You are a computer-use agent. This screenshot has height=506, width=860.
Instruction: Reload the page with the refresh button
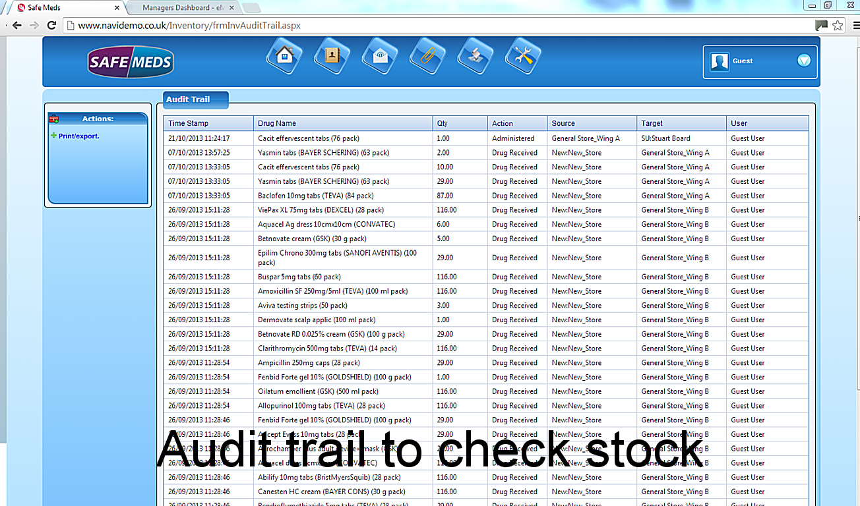point(51,26)
